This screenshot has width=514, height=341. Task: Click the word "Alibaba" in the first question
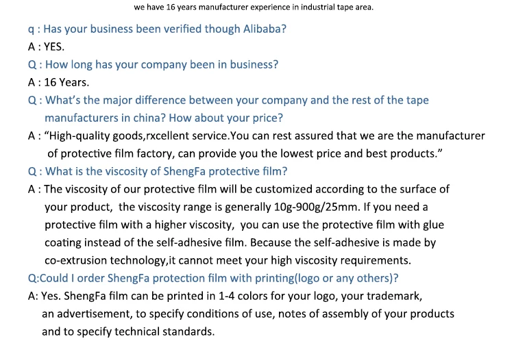coord(263,29)
